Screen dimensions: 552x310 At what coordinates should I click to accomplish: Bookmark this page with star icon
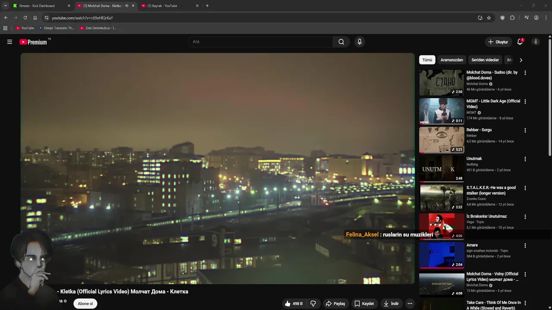(489, 18)
